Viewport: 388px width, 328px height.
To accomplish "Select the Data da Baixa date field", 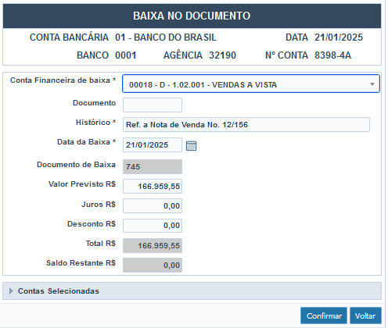I will click(x=153, y=144).
